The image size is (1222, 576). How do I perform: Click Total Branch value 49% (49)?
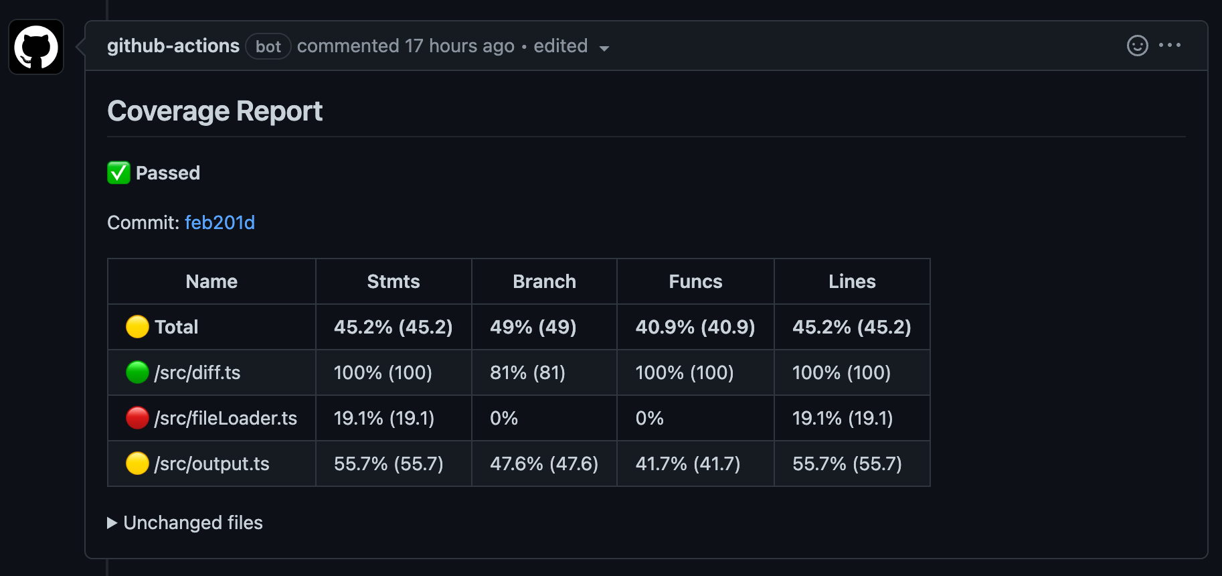coord(533,327)
